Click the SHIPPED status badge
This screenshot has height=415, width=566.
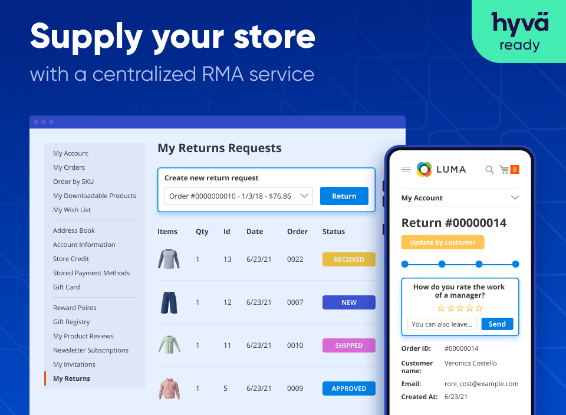[348, 345]
